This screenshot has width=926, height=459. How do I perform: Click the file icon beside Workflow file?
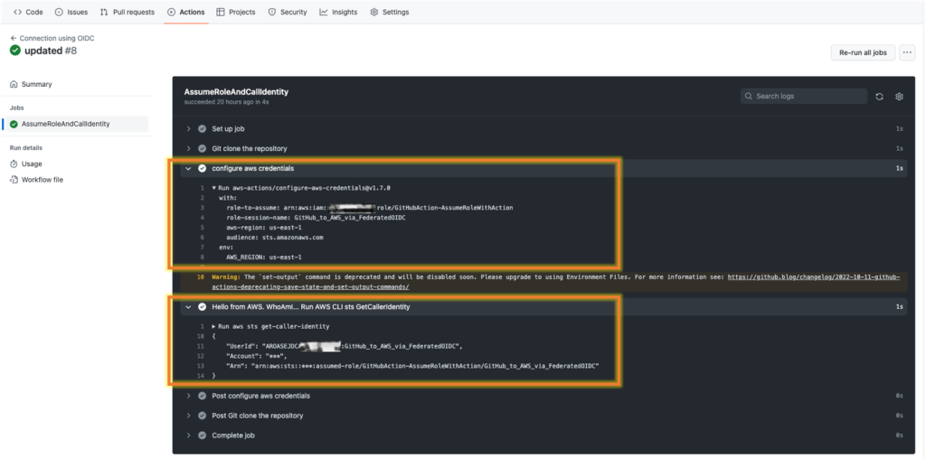pyautogui.click(x=14, y=179)
